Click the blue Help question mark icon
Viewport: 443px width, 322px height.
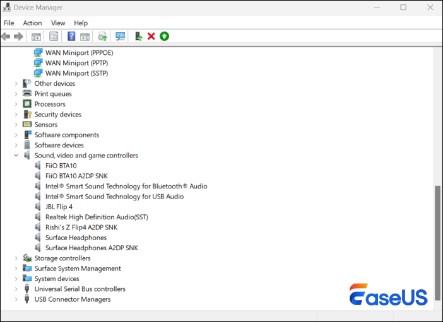pos(71,37)
